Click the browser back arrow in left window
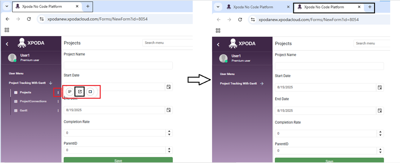Viewport: 400px width, 163px height. 8,19
